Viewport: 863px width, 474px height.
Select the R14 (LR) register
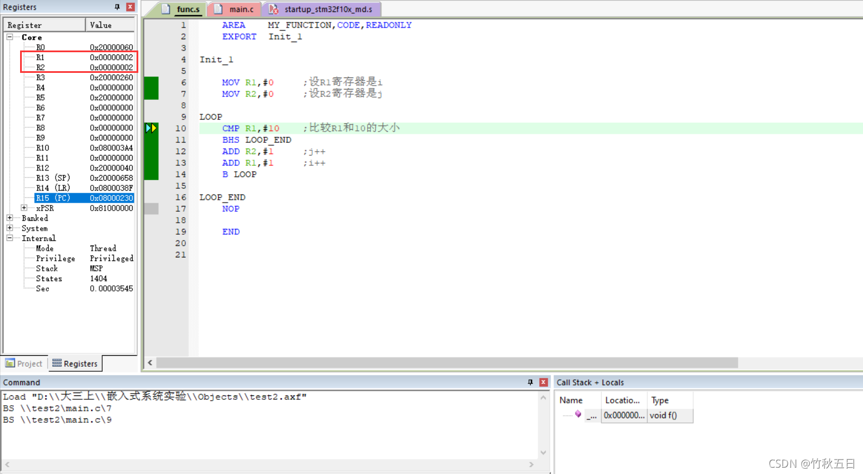click(x=84, y=188)
